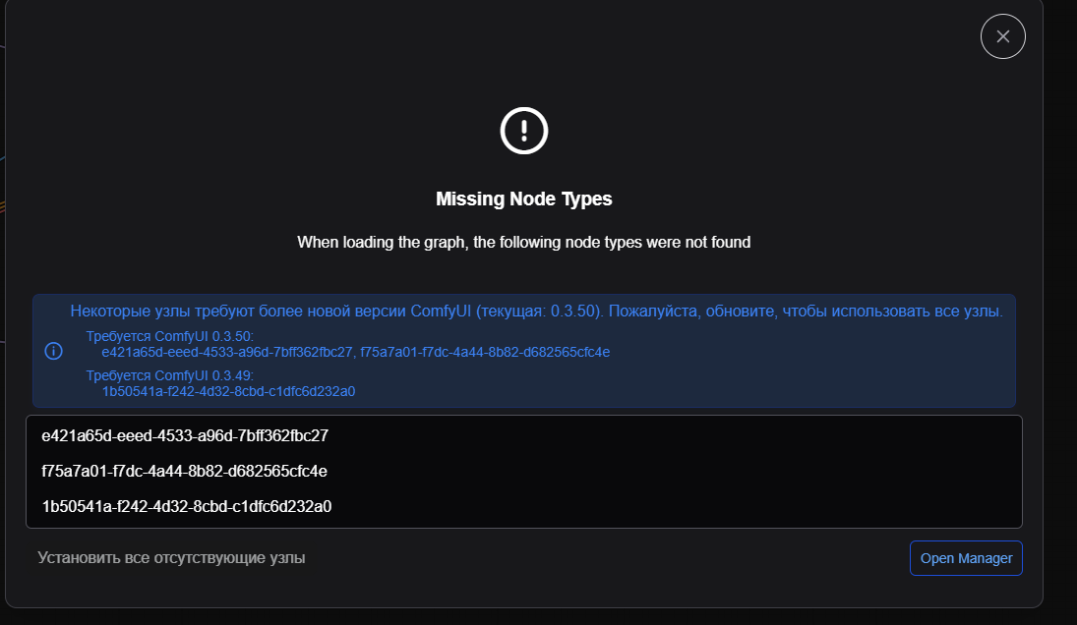Click blue f75a7a01 ID in banner
Viewport: 1077px width, 625px height.
[x=486, y=352]
